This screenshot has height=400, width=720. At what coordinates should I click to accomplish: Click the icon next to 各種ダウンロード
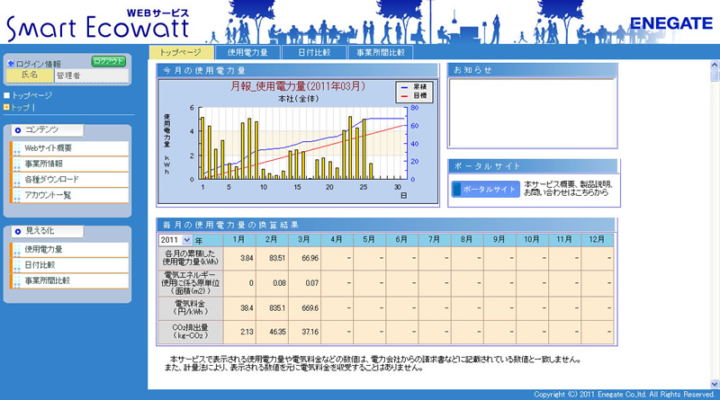pos(17,180)
